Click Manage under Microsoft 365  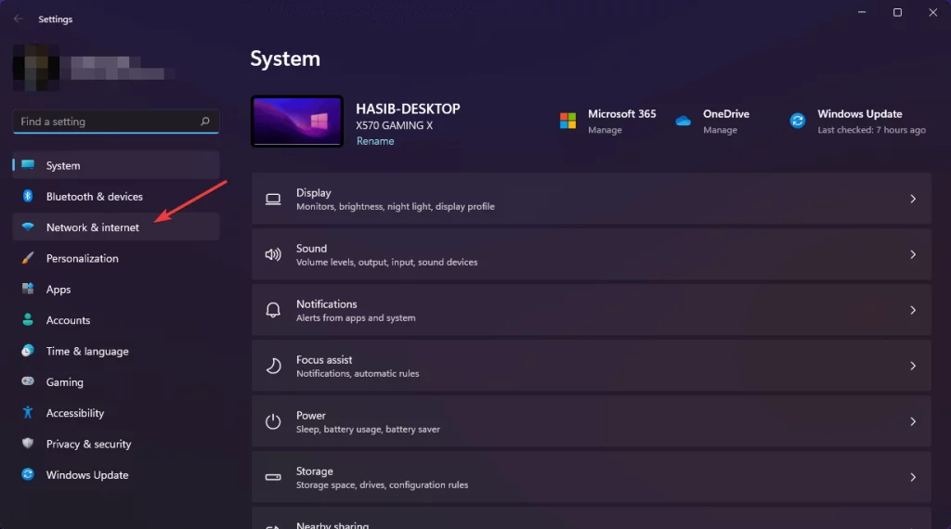(x=605, y=130)
